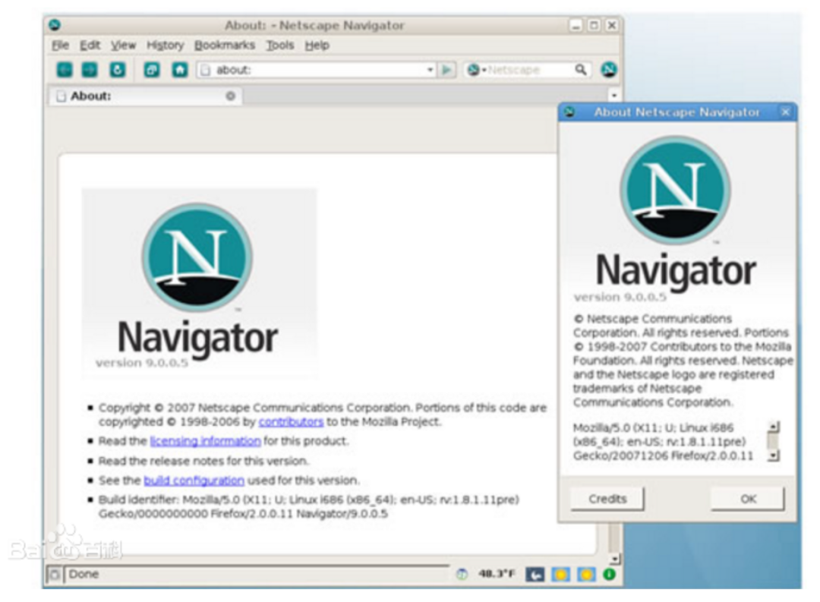This screenshot has width=820, height=602.
Task: Click the Credits button
Action: point(607,499)
